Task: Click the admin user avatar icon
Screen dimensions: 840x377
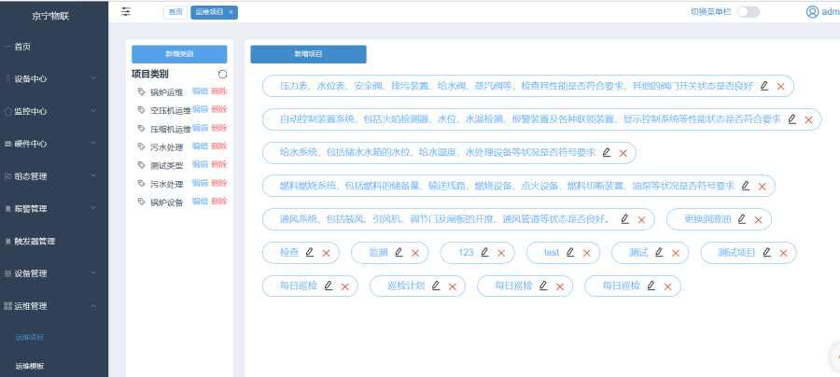Action: 812,12
